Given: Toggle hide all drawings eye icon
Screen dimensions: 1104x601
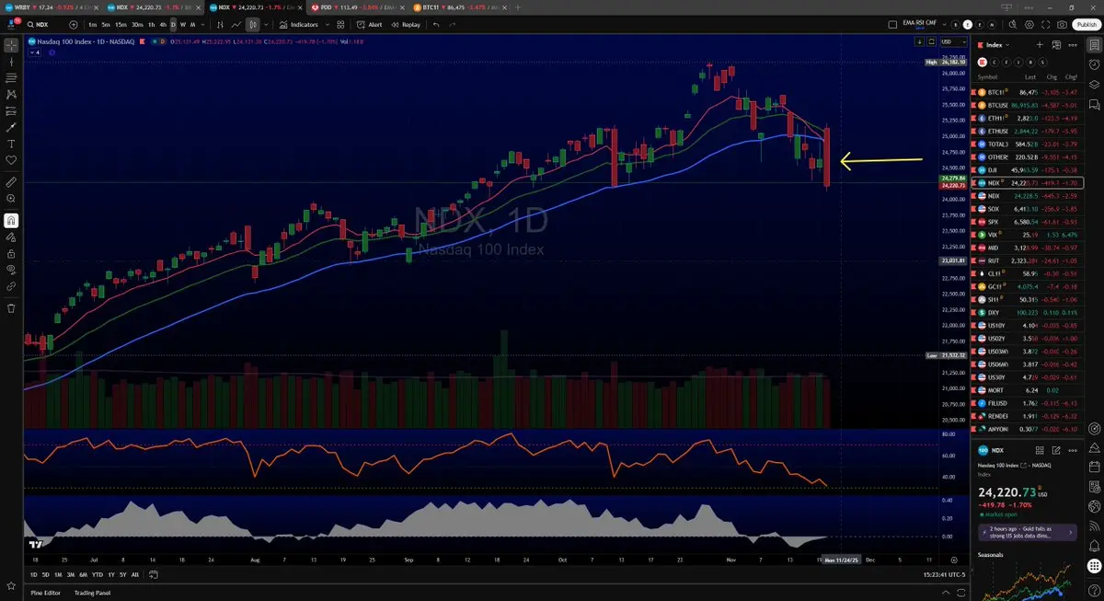Looking at the screenshot, I should [11, 270].
